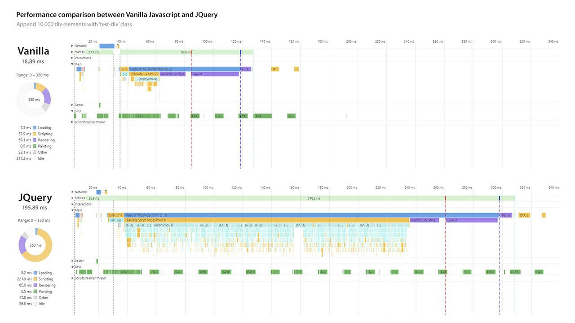Click the "Vanilla" heading

[x=34, y=51]
